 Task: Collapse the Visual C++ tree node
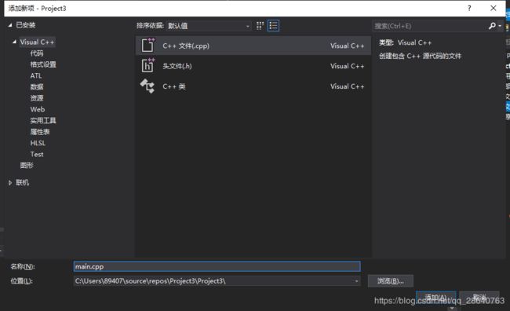tap(14, 42)
